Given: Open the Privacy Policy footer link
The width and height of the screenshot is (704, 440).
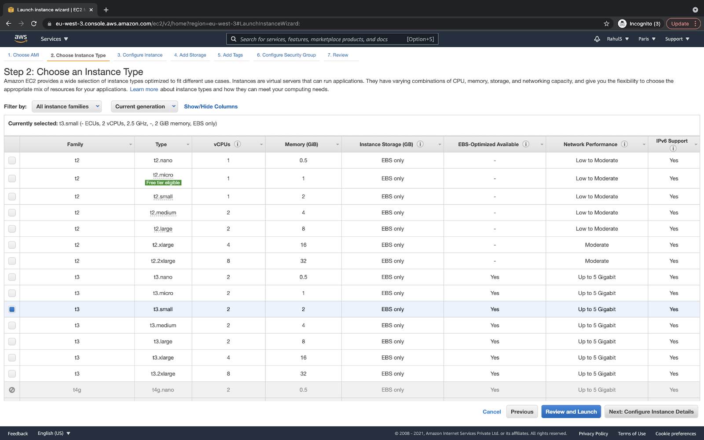Looking at the screenshot, I should click(593, 433).
